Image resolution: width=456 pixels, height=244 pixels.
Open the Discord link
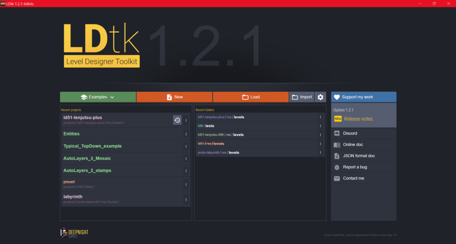tap(363, 133)
